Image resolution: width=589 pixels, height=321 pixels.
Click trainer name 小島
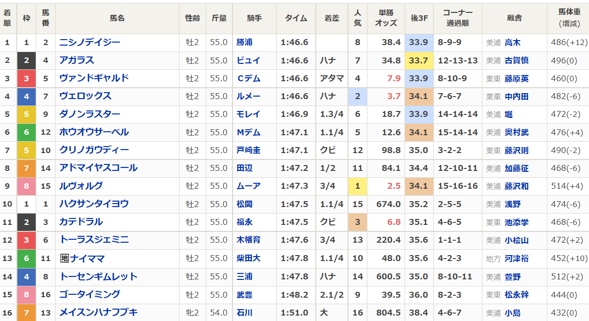click(x=513, y=313)
